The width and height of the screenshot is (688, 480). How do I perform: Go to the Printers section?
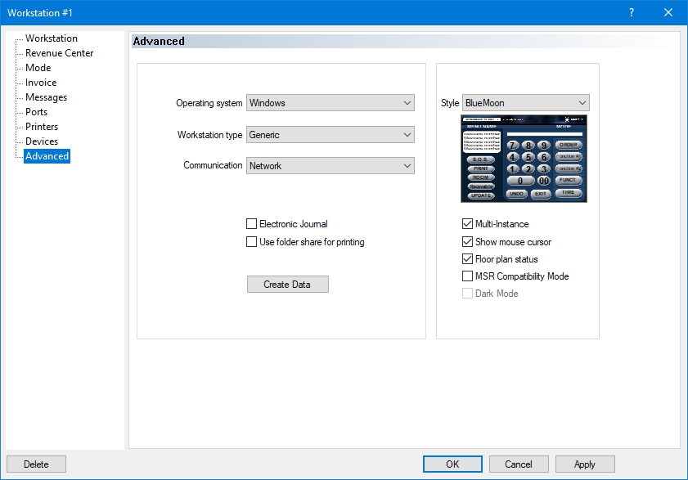(x=41, y=127)
